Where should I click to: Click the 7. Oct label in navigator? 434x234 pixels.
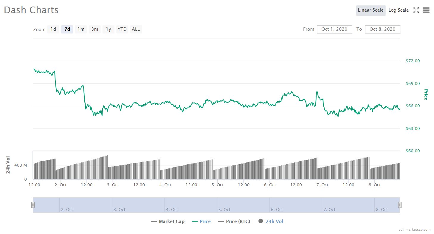329,210
